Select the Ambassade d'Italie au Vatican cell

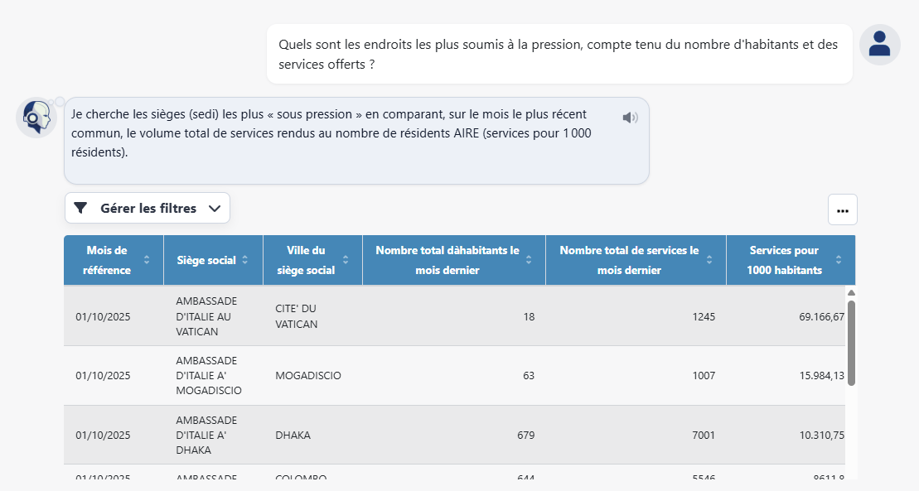pyautogui.click(x=205, y=315)
